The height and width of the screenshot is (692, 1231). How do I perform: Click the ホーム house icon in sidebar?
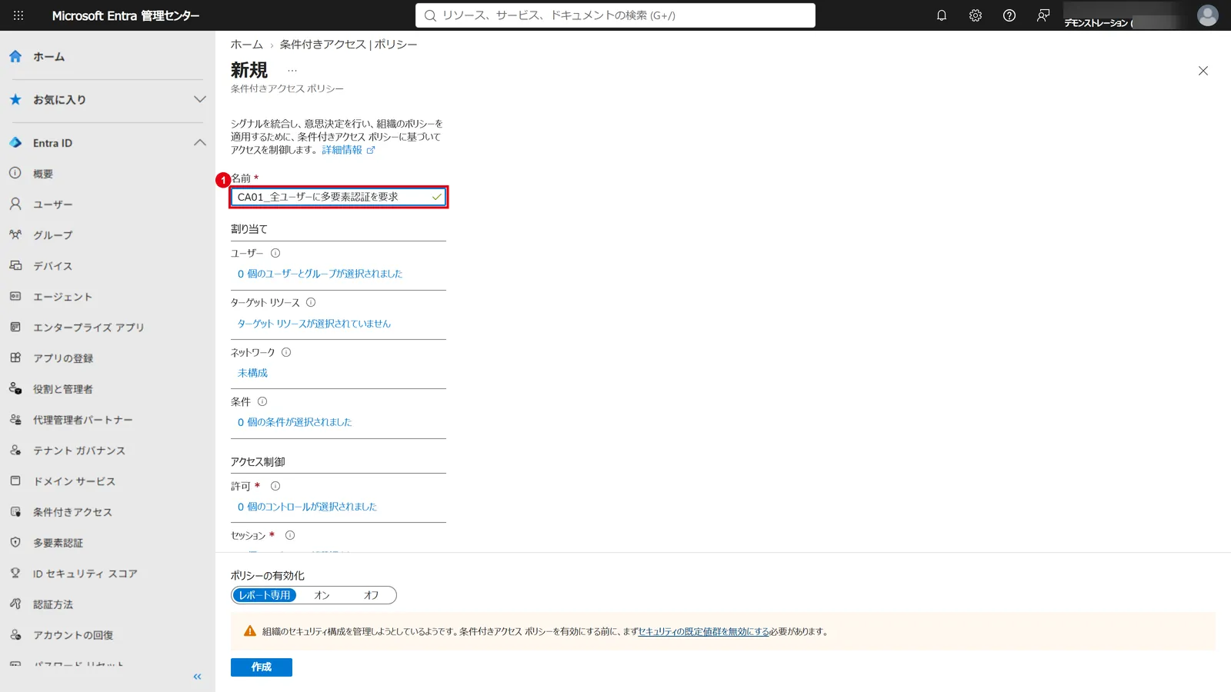[15, 56]
